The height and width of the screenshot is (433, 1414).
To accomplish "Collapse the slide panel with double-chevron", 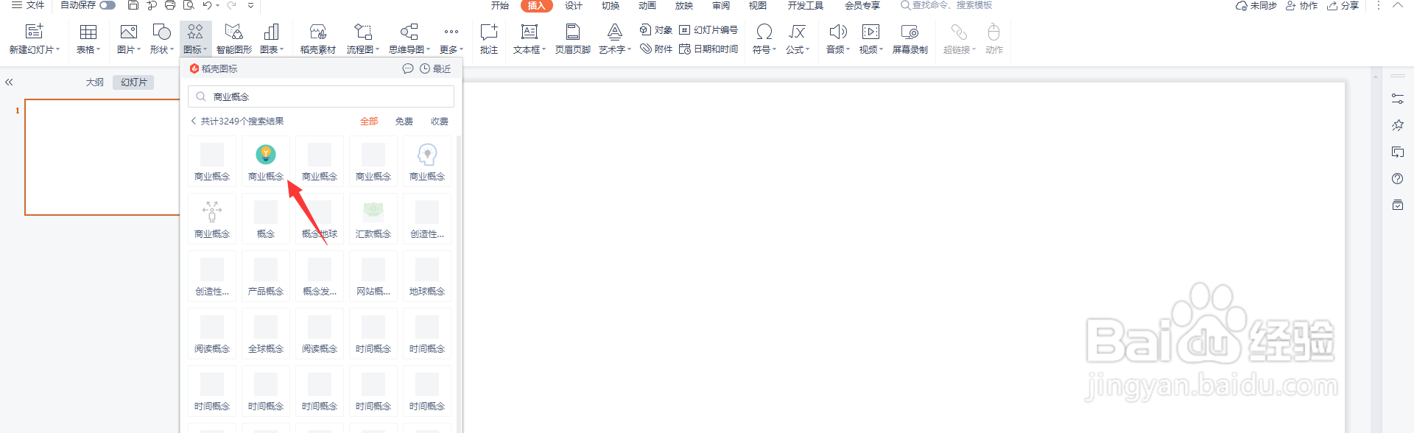I will click(x=9, y=82).
